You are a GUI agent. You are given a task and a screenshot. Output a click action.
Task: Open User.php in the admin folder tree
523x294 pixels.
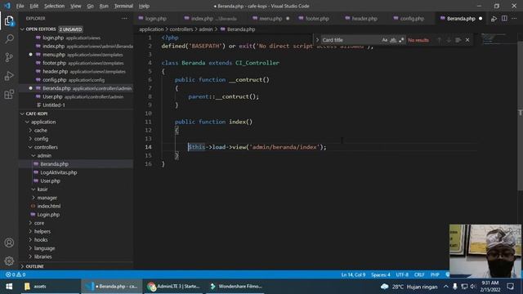(50, 181)
